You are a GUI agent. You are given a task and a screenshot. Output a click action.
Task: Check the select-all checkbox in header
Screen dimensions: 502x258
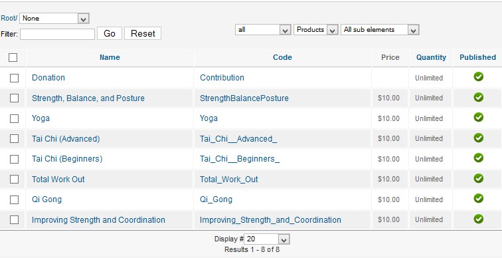(13, 57)
